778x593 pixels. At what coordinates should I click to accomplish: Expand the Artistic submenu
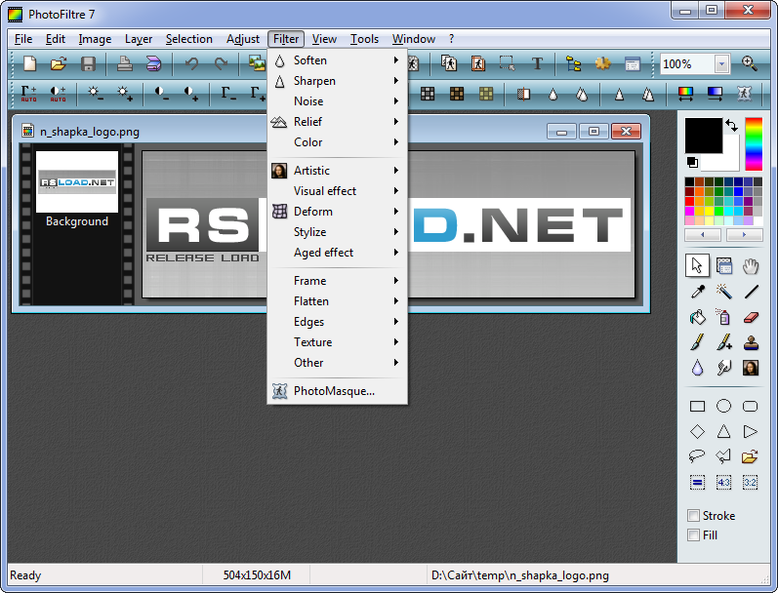338,171
